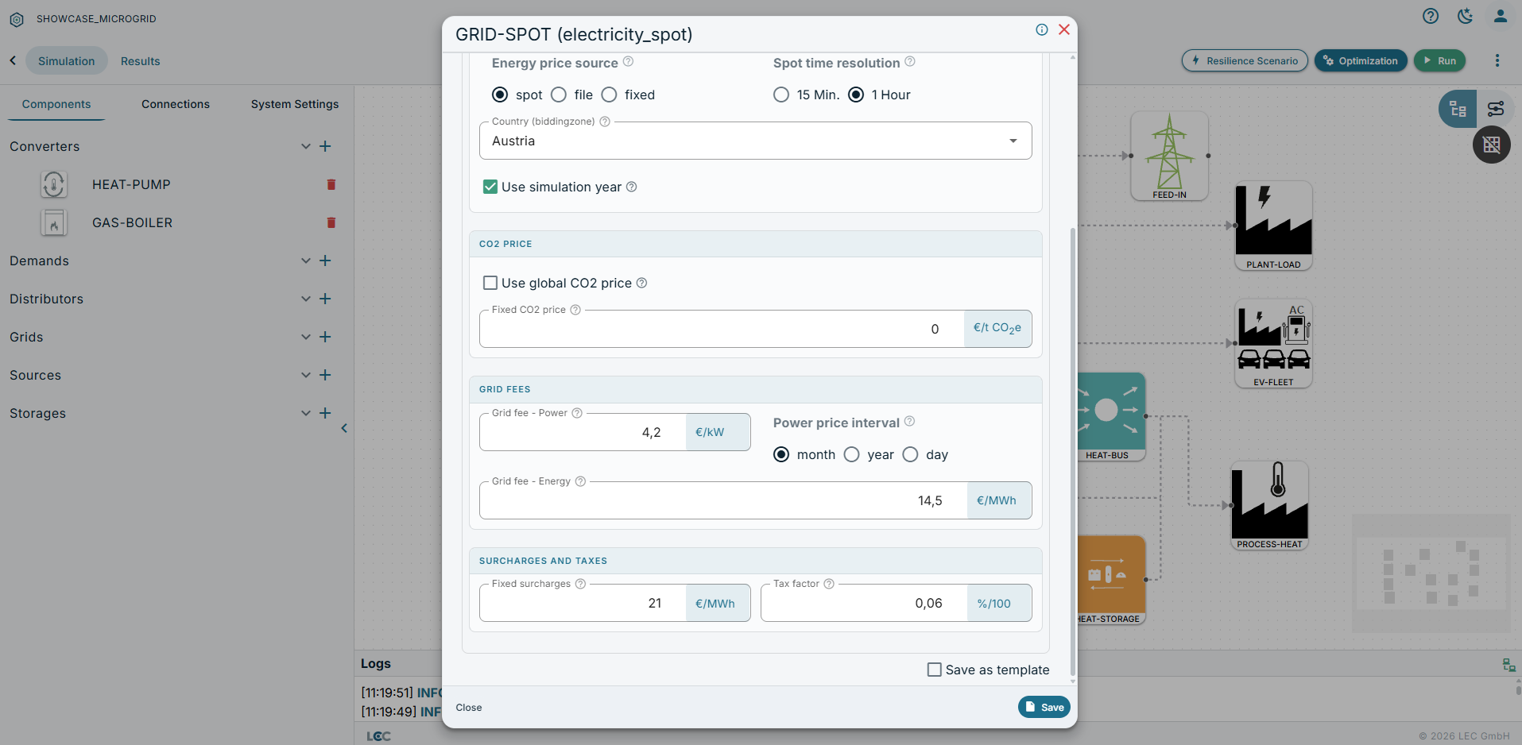Expand the Distributors section chevron

306,299
